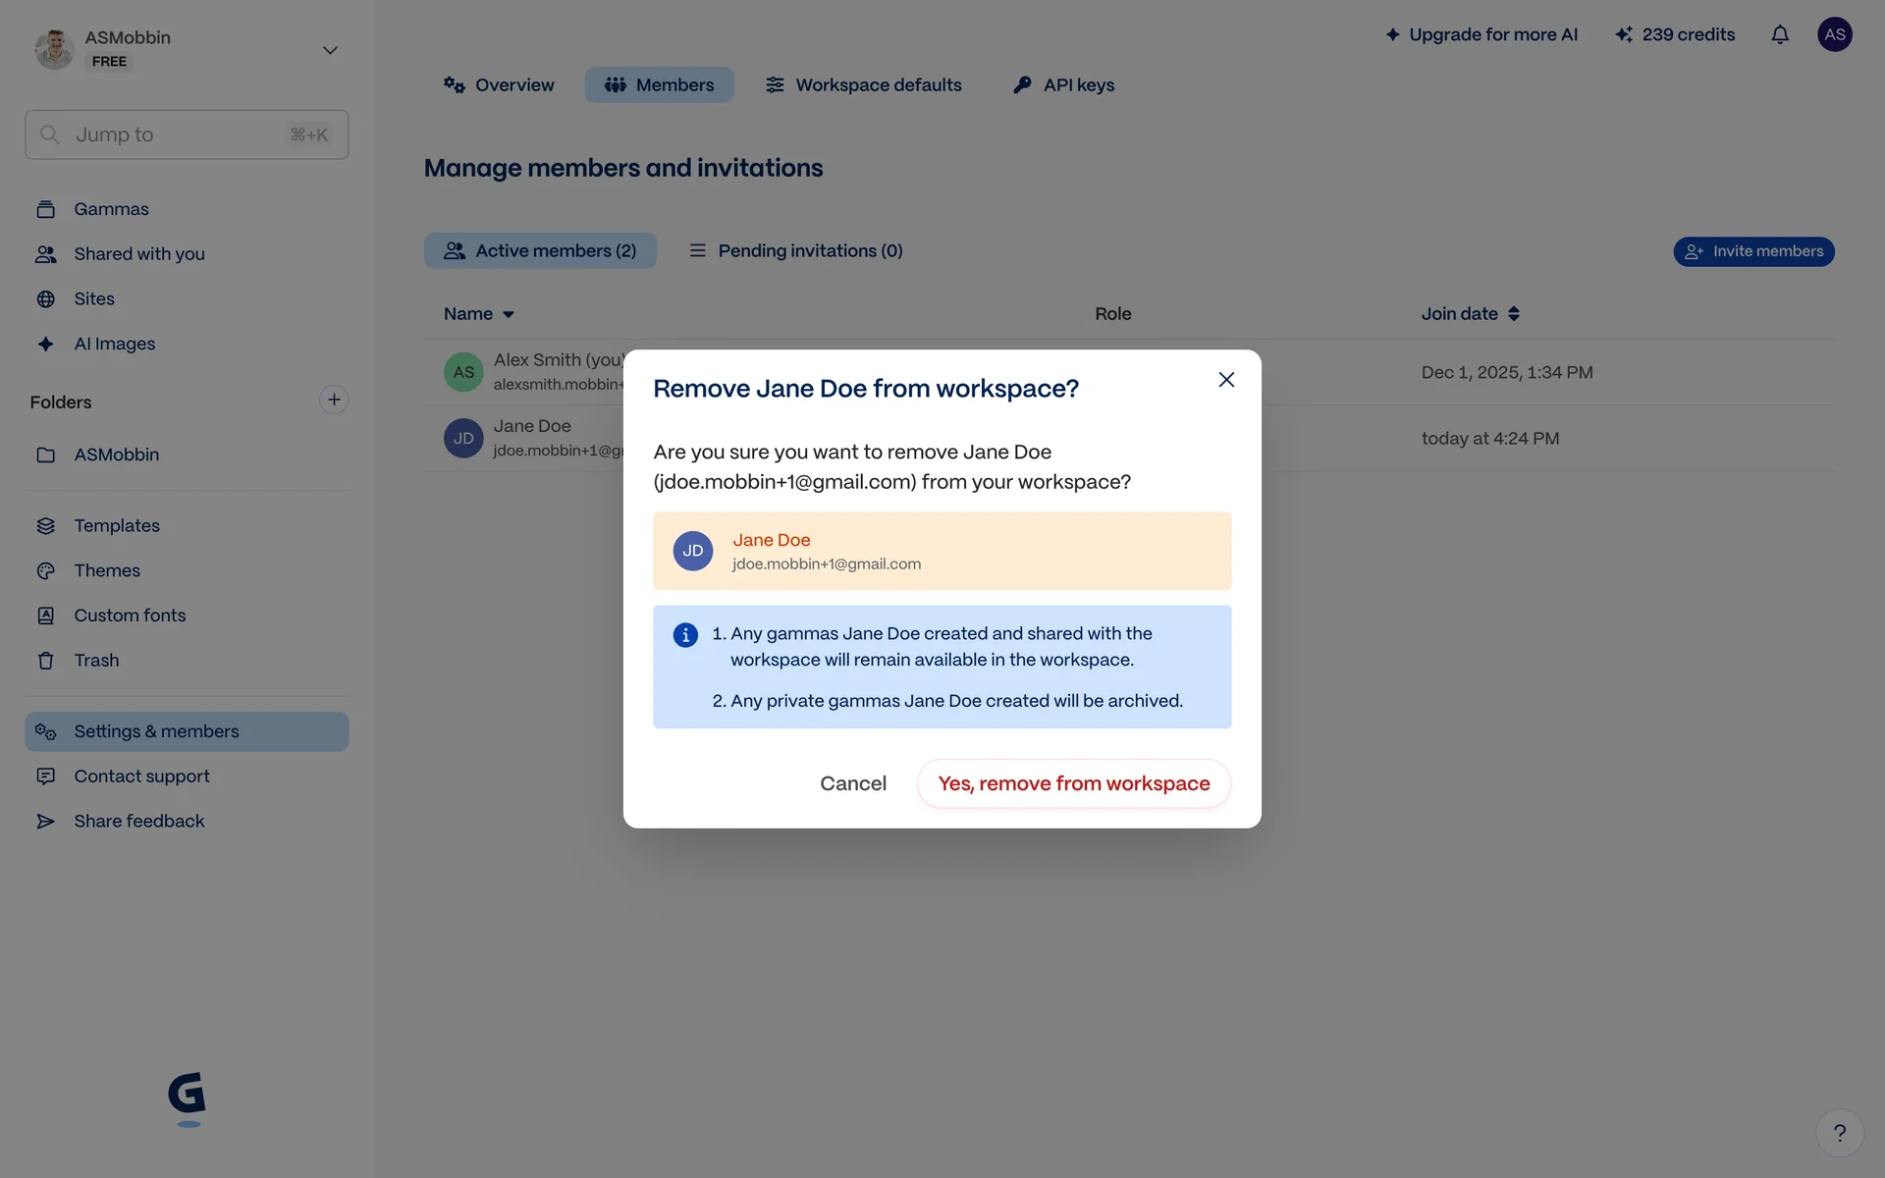
Task: Click the add folder plus icon
Action: (334, 400)
